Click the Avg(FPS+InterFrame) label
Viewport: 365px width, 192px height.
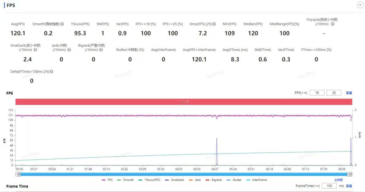point(199,50)
